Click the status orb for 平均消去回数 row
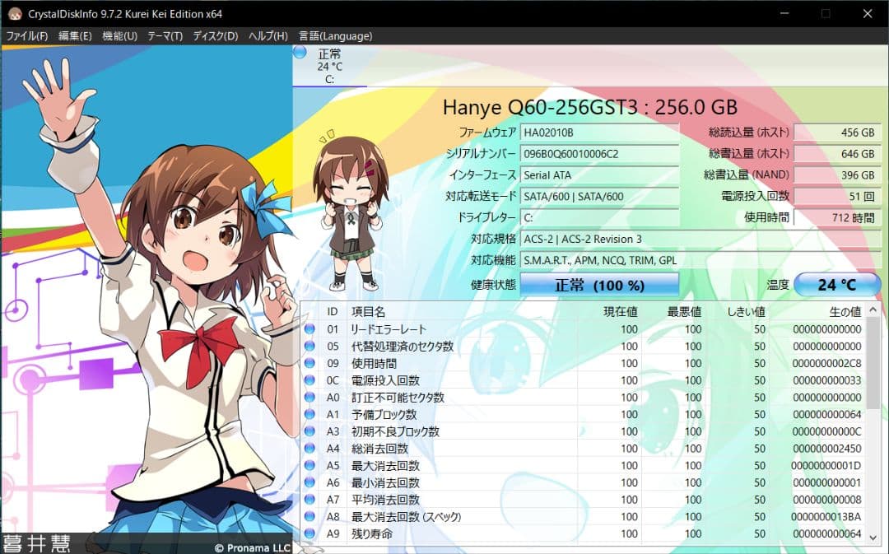 point(310,499)
